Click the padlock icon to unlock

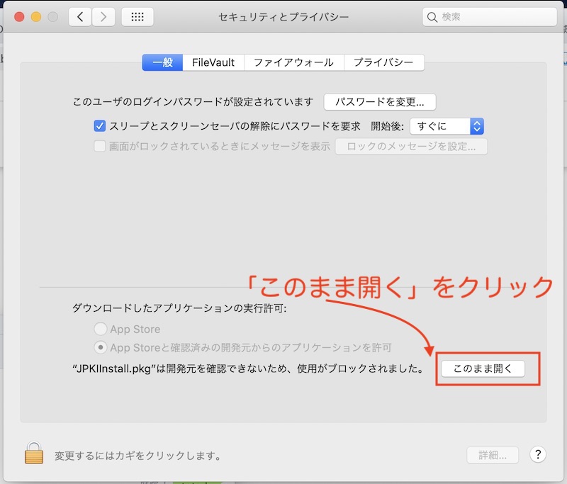34,453
